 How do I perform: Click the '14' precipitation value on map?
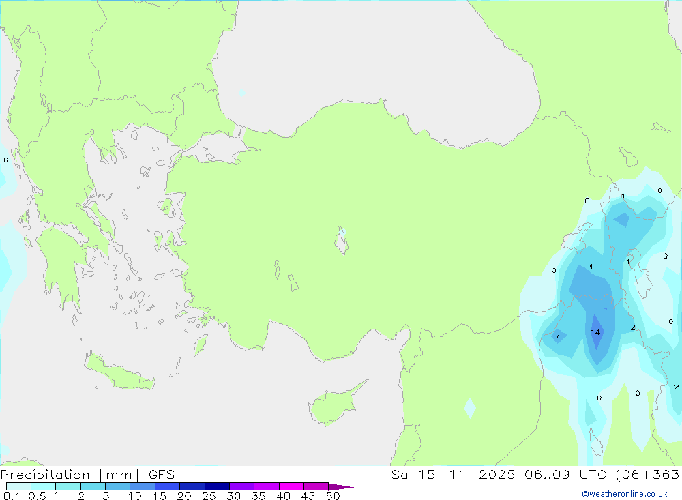coord(595,332)
